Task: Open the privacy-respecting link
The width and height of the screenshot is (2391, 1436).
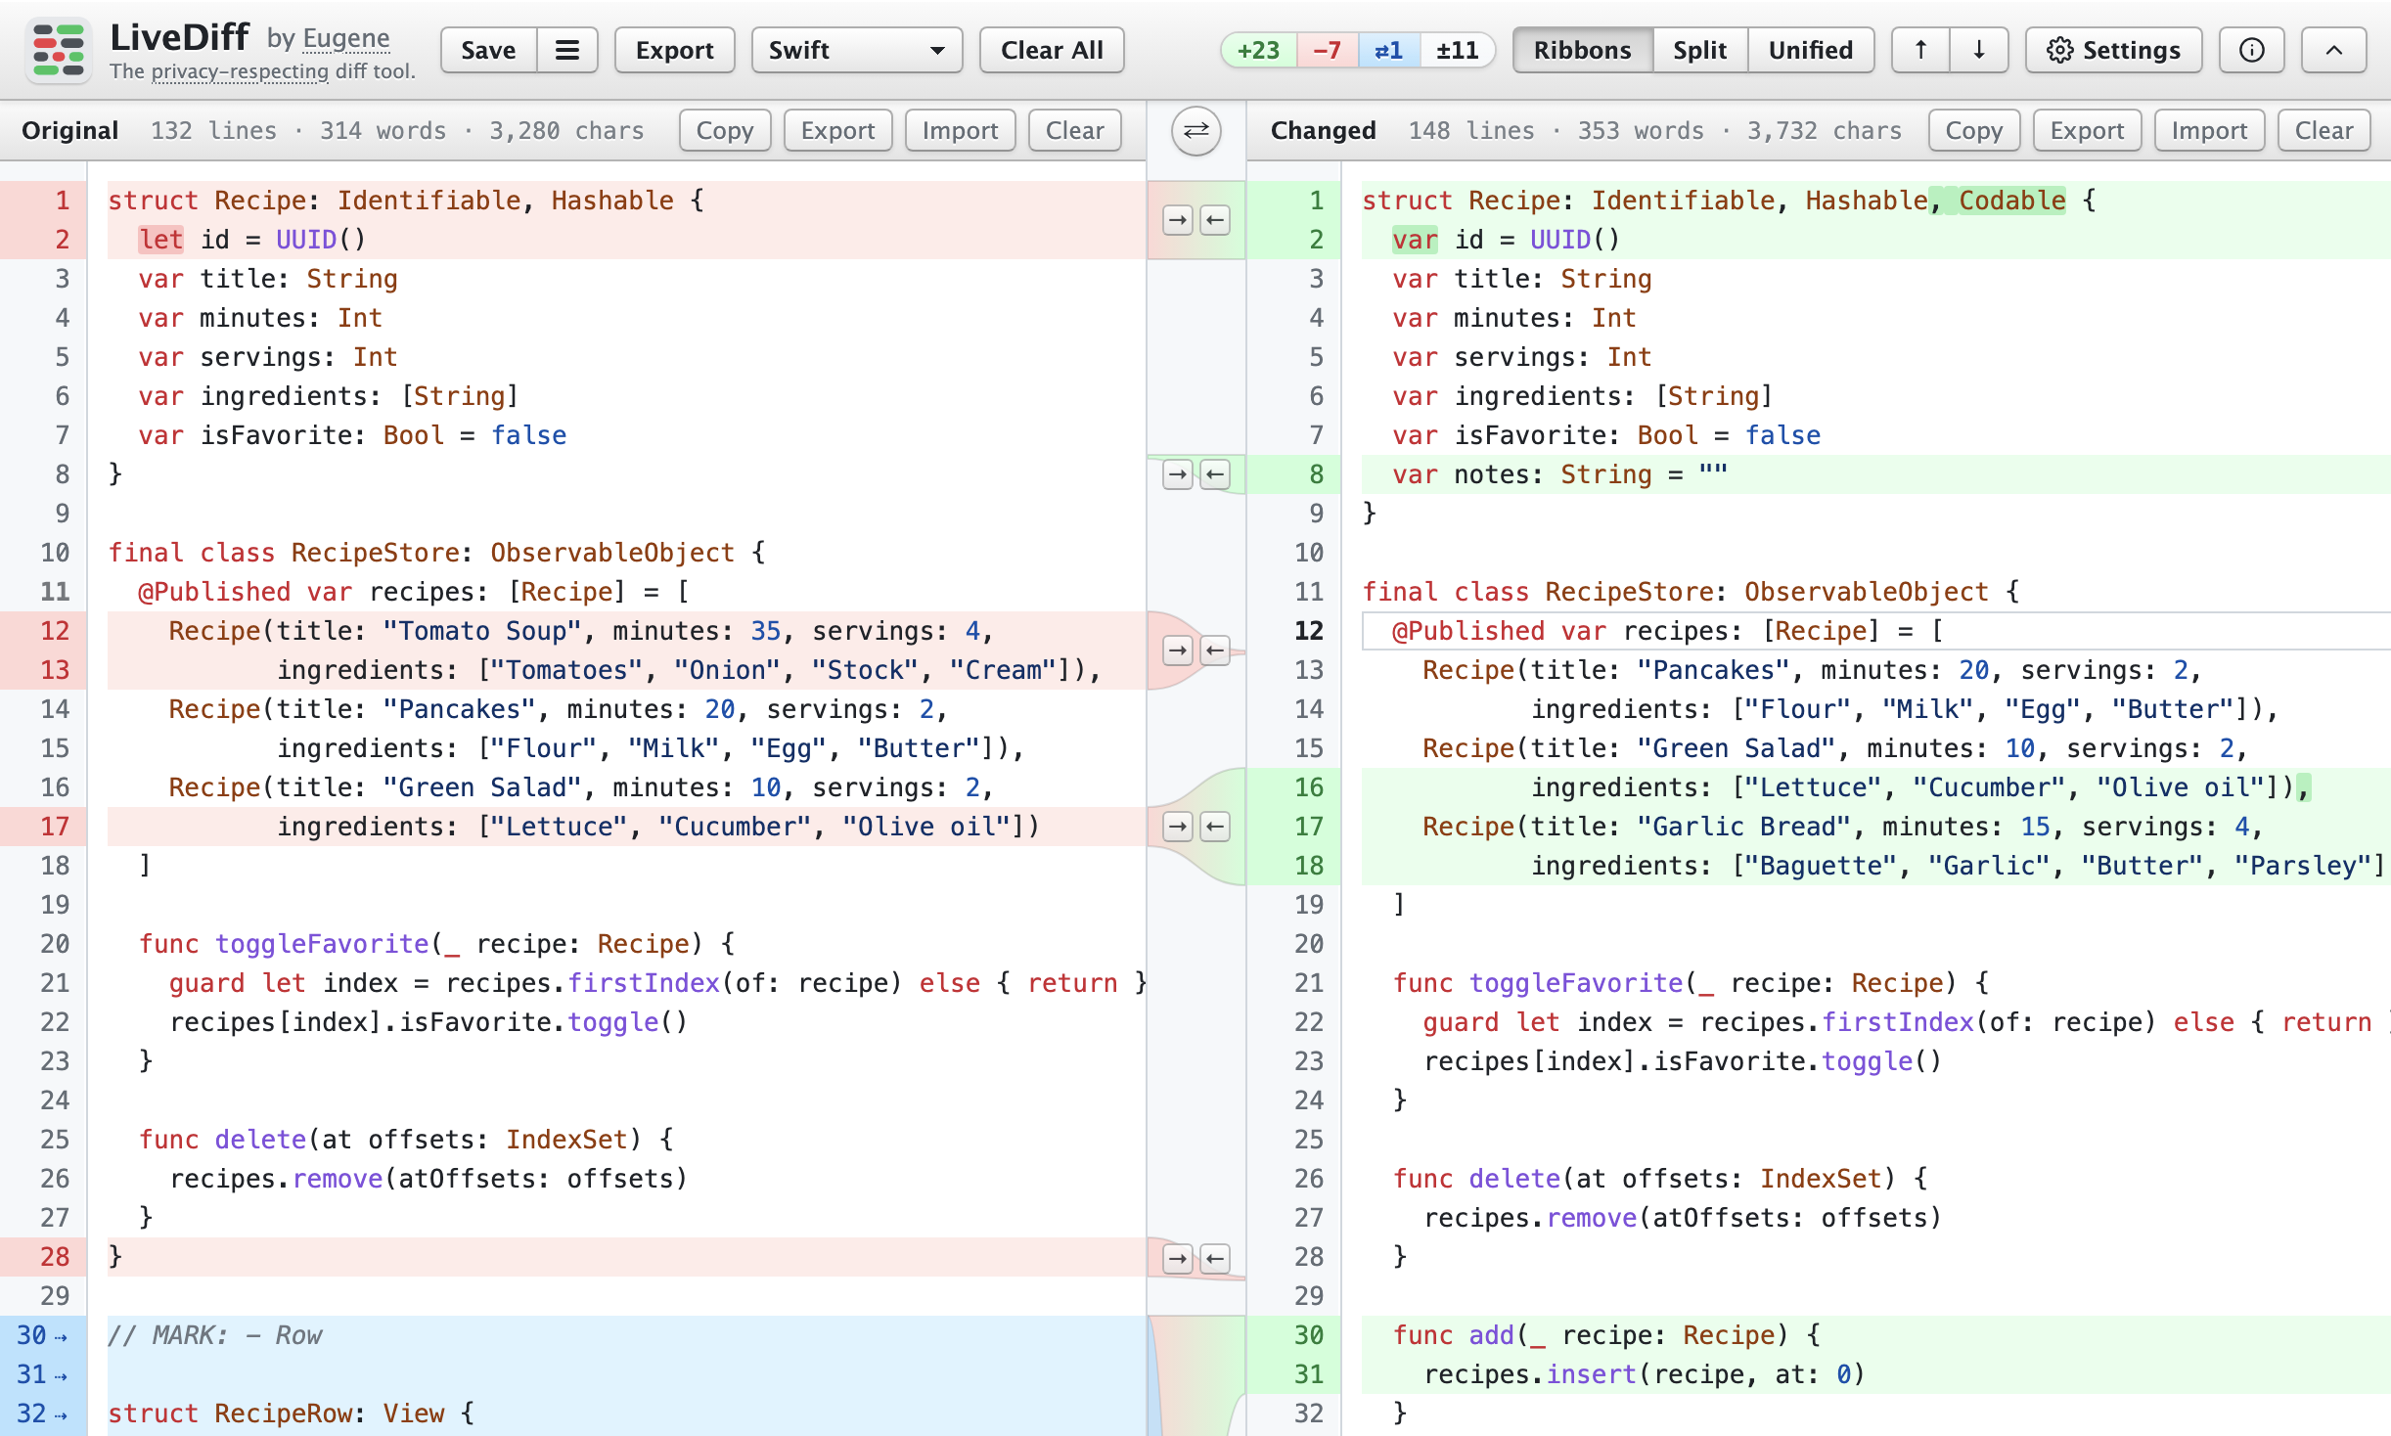Action: (240, 71)
